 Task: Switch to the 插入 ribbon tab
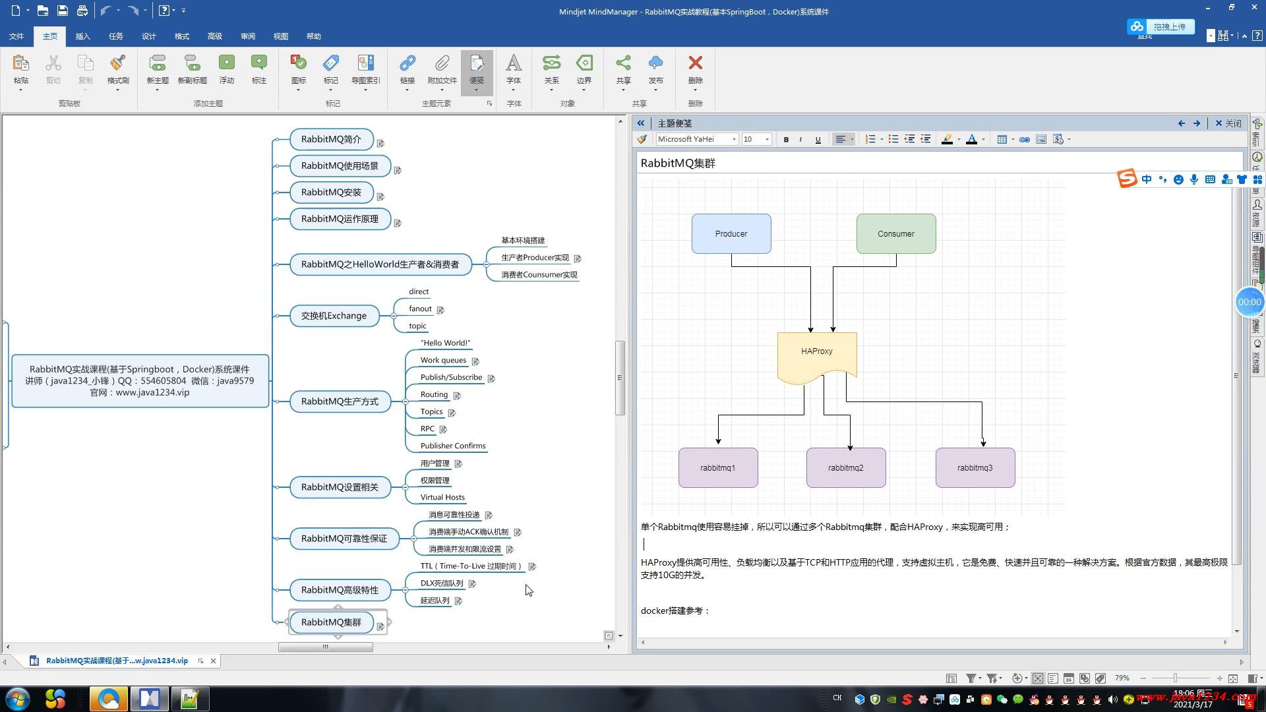[82, 36]
